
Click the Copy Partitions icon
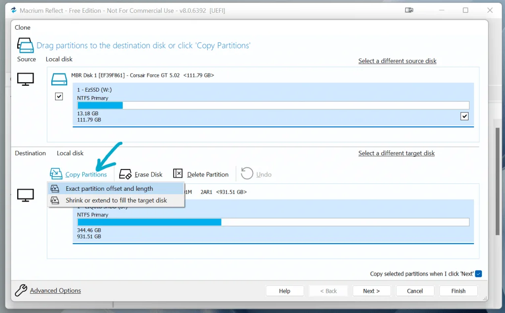click(x=56, y=174)
